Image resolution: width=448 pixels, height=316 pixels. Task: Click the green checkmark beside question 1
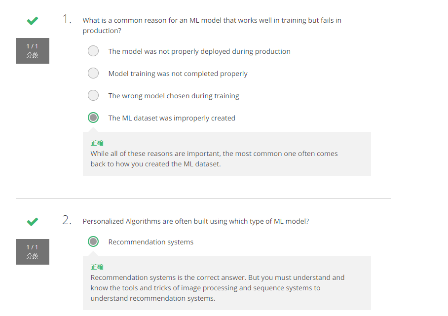click(x=33, y=21)
